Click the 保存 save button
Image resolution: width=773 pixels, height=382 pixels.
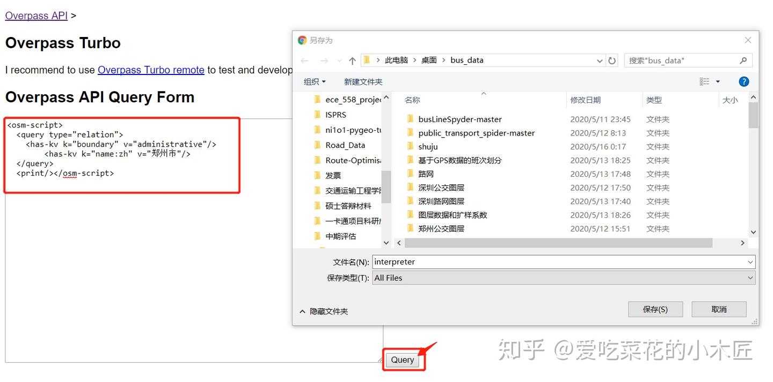pos(655,309)
